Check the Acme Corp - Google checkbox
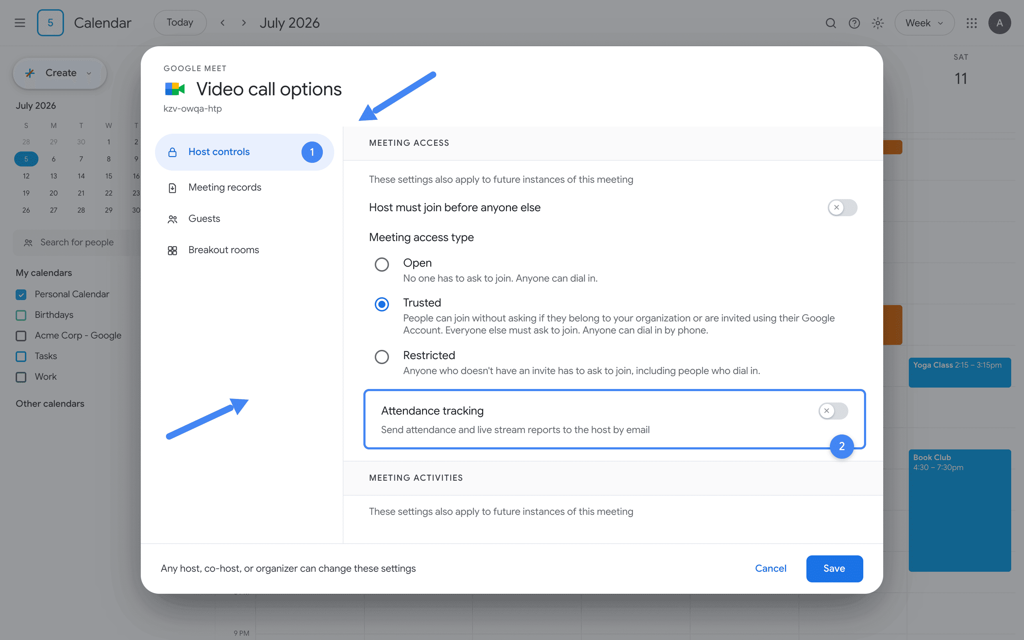This screenshot has width=1024, height=640. (21, 336)
